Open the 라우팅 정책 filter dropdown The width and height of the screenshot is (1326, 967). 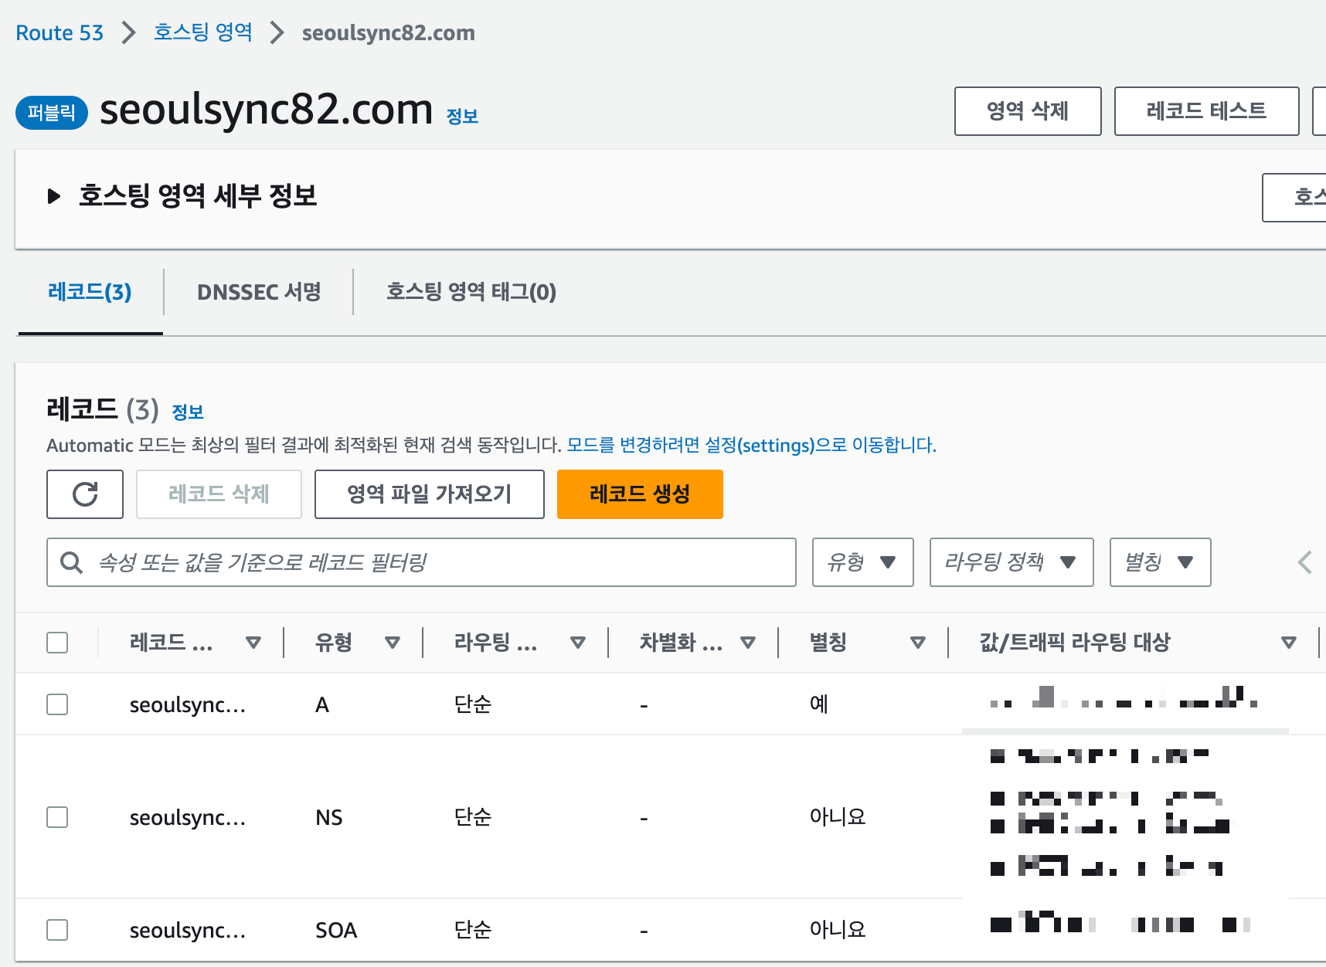click(1011, 562)
